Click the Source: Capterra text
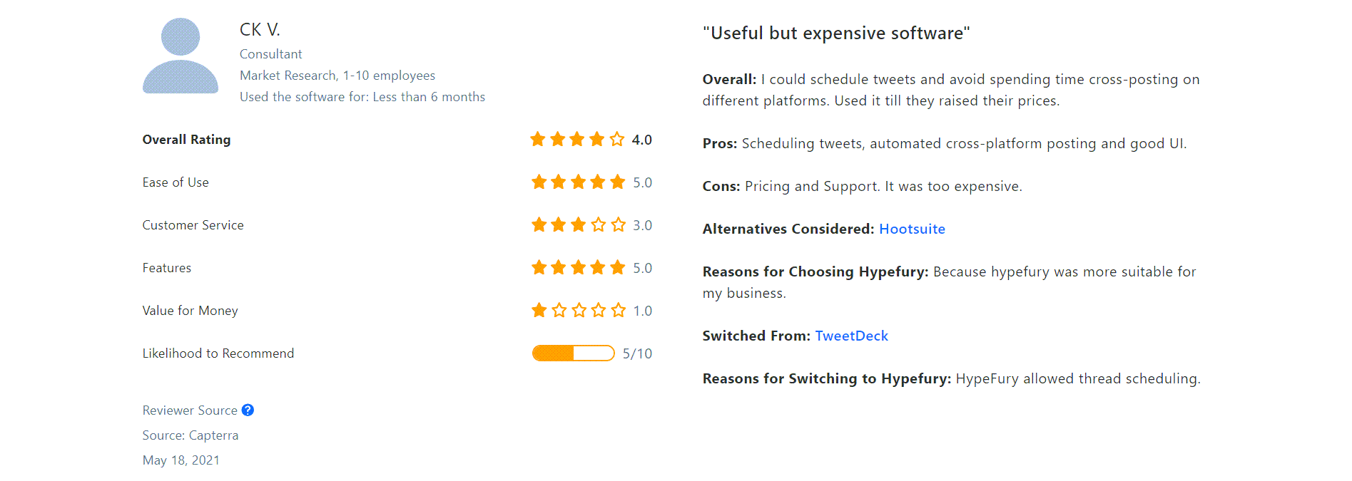The image size is (1352, 481). pos(190,435)
